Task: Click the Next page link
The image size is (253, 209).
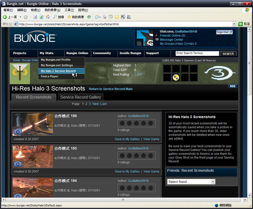Action: pos(95,104)
